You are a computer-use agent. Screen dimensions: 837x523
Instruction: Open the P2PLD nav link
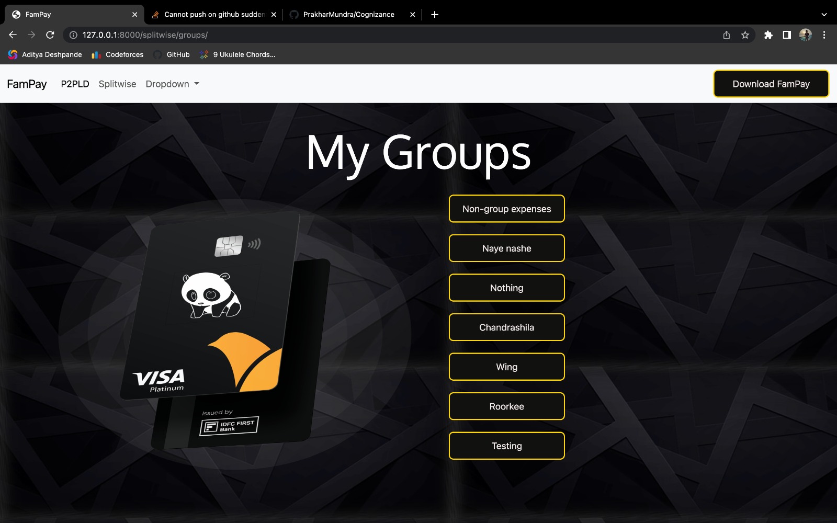pos(75,84)
